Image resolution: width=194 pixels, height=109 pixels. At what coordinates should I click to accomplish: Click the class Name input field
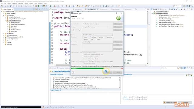click(97, 35)
